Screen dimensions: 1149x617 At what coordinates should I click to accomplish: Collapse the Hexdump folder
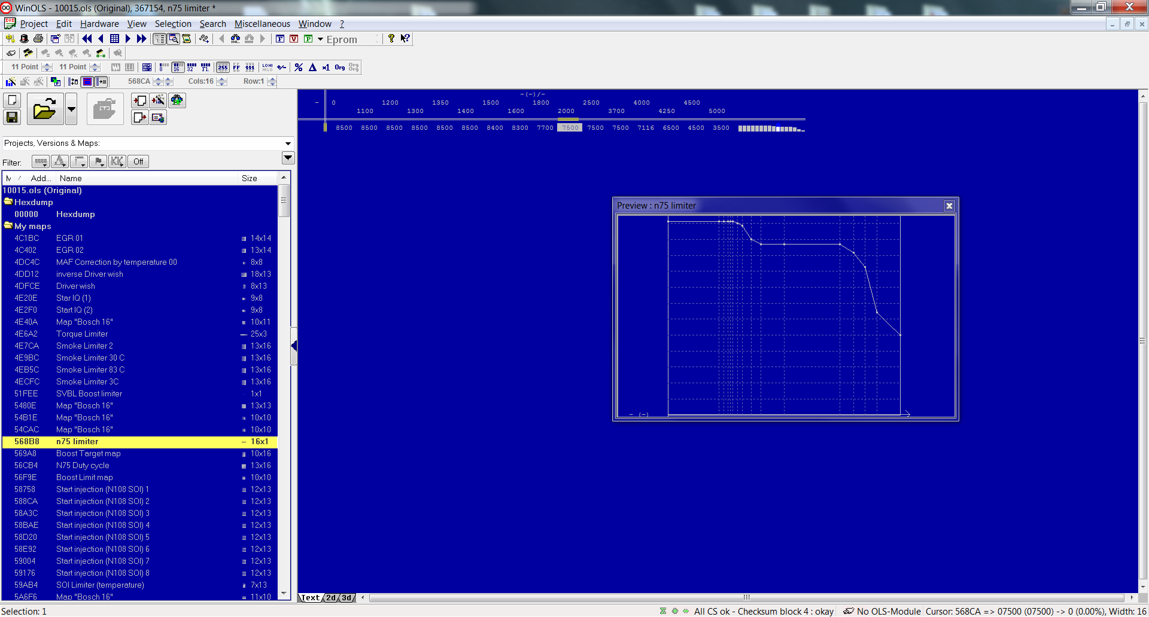pos(8,202)
